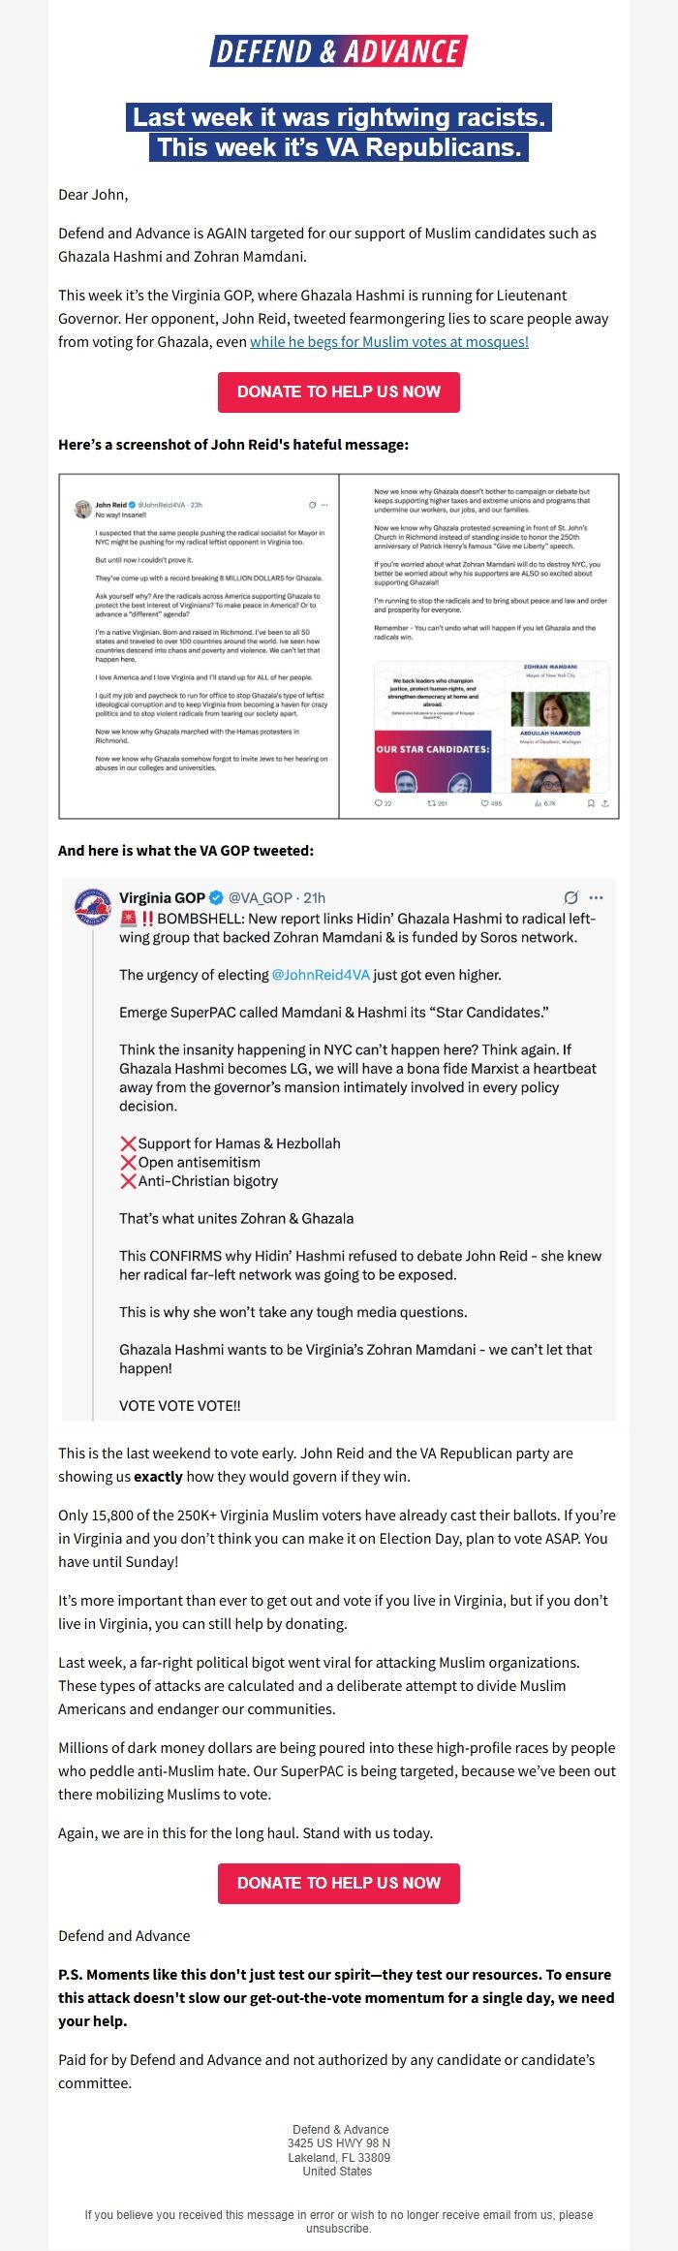Click the share icon under John Reid's tweet
The width and height of the screenshot is (678, 2251).
pyautogui.click(x=605, y=802)
